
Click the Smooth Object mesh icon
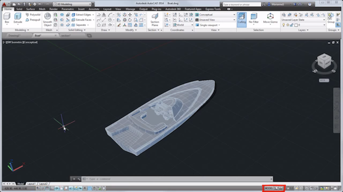(48, 18)
